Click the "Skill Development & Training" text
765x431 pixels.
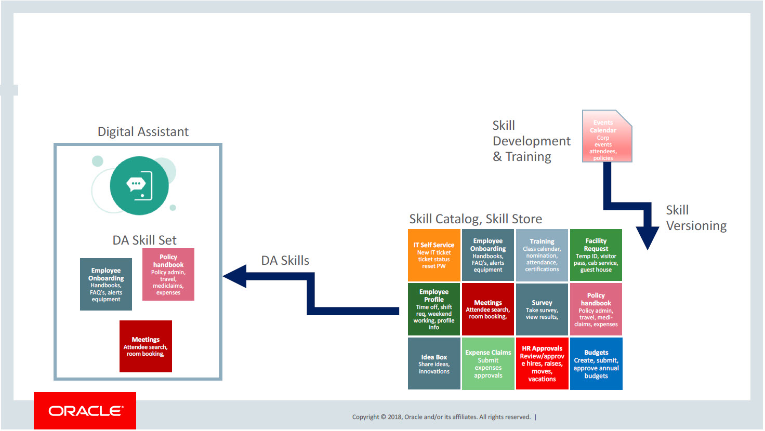tap(531, 141)
